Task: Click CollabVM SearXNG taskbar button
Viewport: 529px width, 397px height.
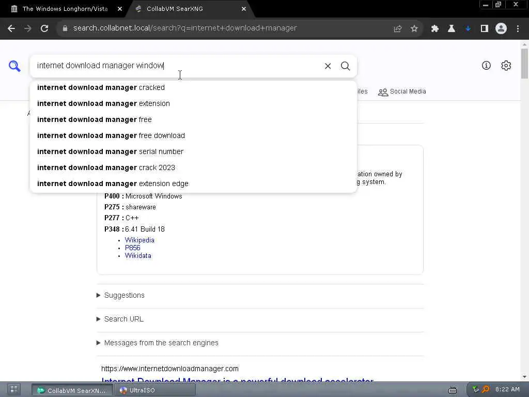Action: pos(72,390)
